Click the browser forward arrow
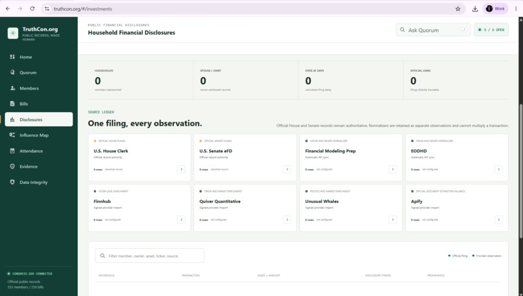Screen dimensions: 523x296 tap(20, 8)
